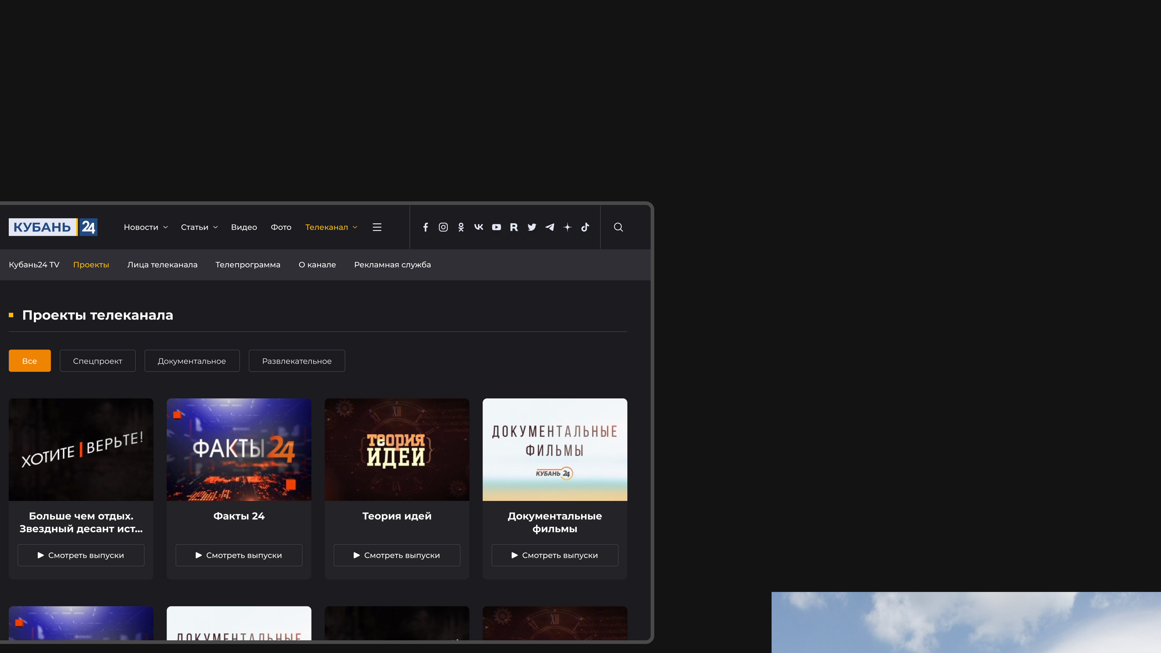Image resolution: width=1161 pixels, height=653 pixels.
Task: Click the Проекты телеканала heading
Action: [x=97, y=315]
